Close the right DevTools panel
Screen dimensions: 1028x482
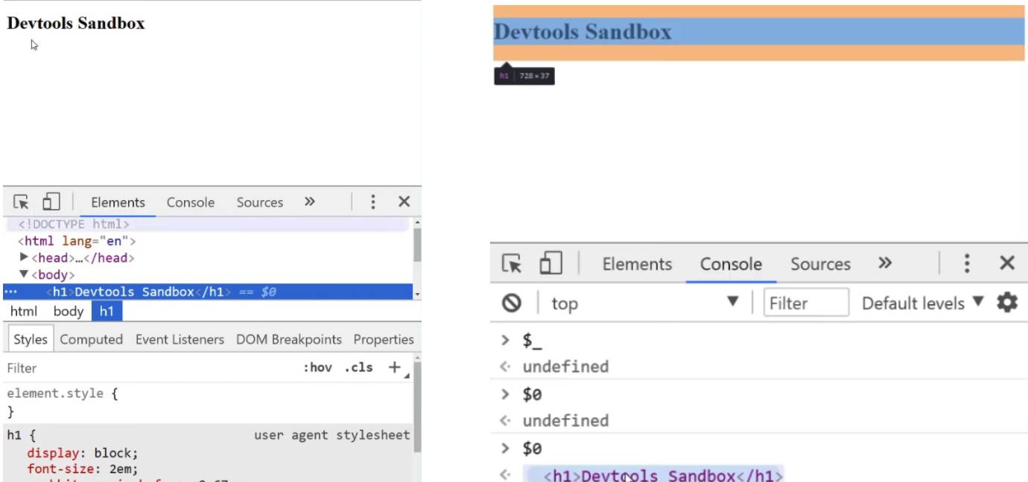[1007, 263]
